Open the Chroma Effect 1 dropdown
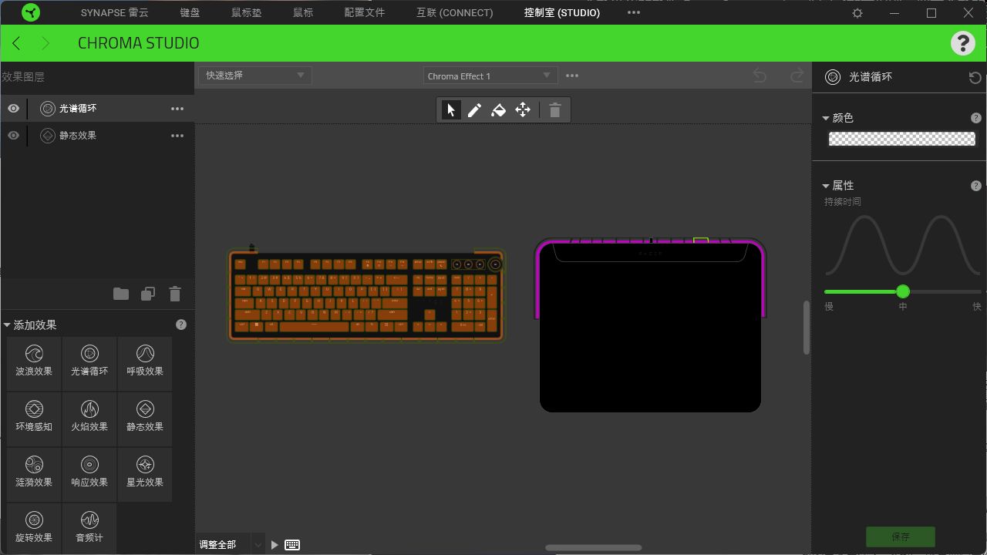Screen dimensions: 987x555 tap(490, 76)
